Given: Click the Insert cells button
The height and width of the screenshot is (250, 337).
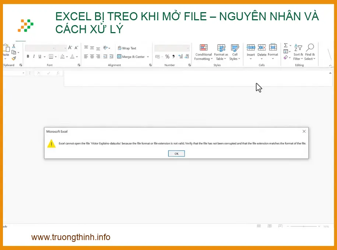Looking at the screenshot, I should [x=250, y=52].
